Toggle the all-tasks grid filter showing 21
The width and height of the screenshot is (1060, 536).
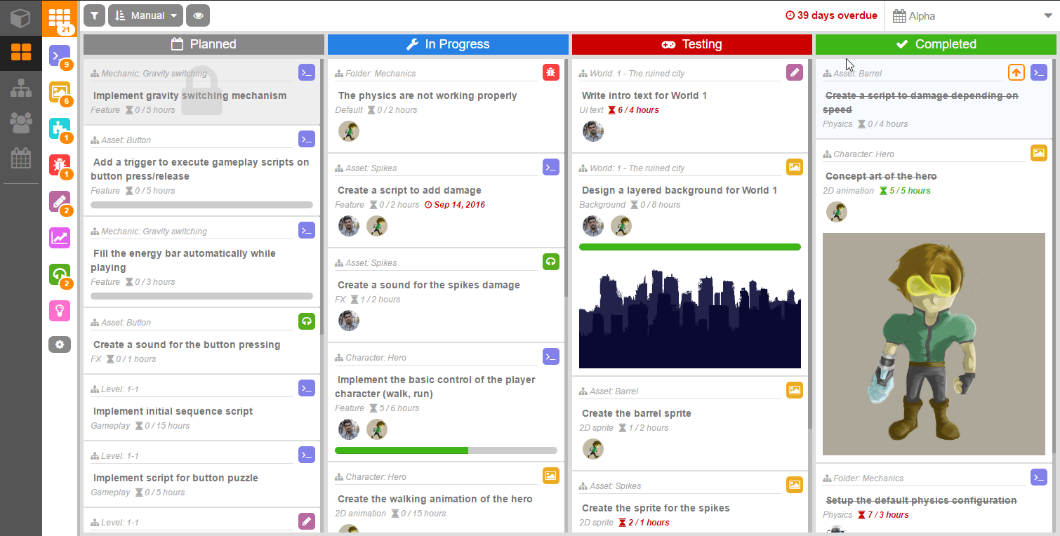pyautogui.click(x=60, y=17)
